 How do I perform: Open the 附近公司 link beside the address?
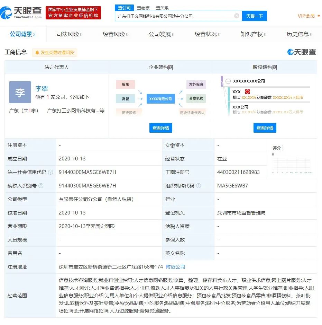tap(175, 267)
